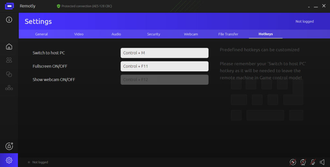Screen dimensions: 330x167
Task: Unmute the crossed-out microphone icon
Action: pos(313,162)
